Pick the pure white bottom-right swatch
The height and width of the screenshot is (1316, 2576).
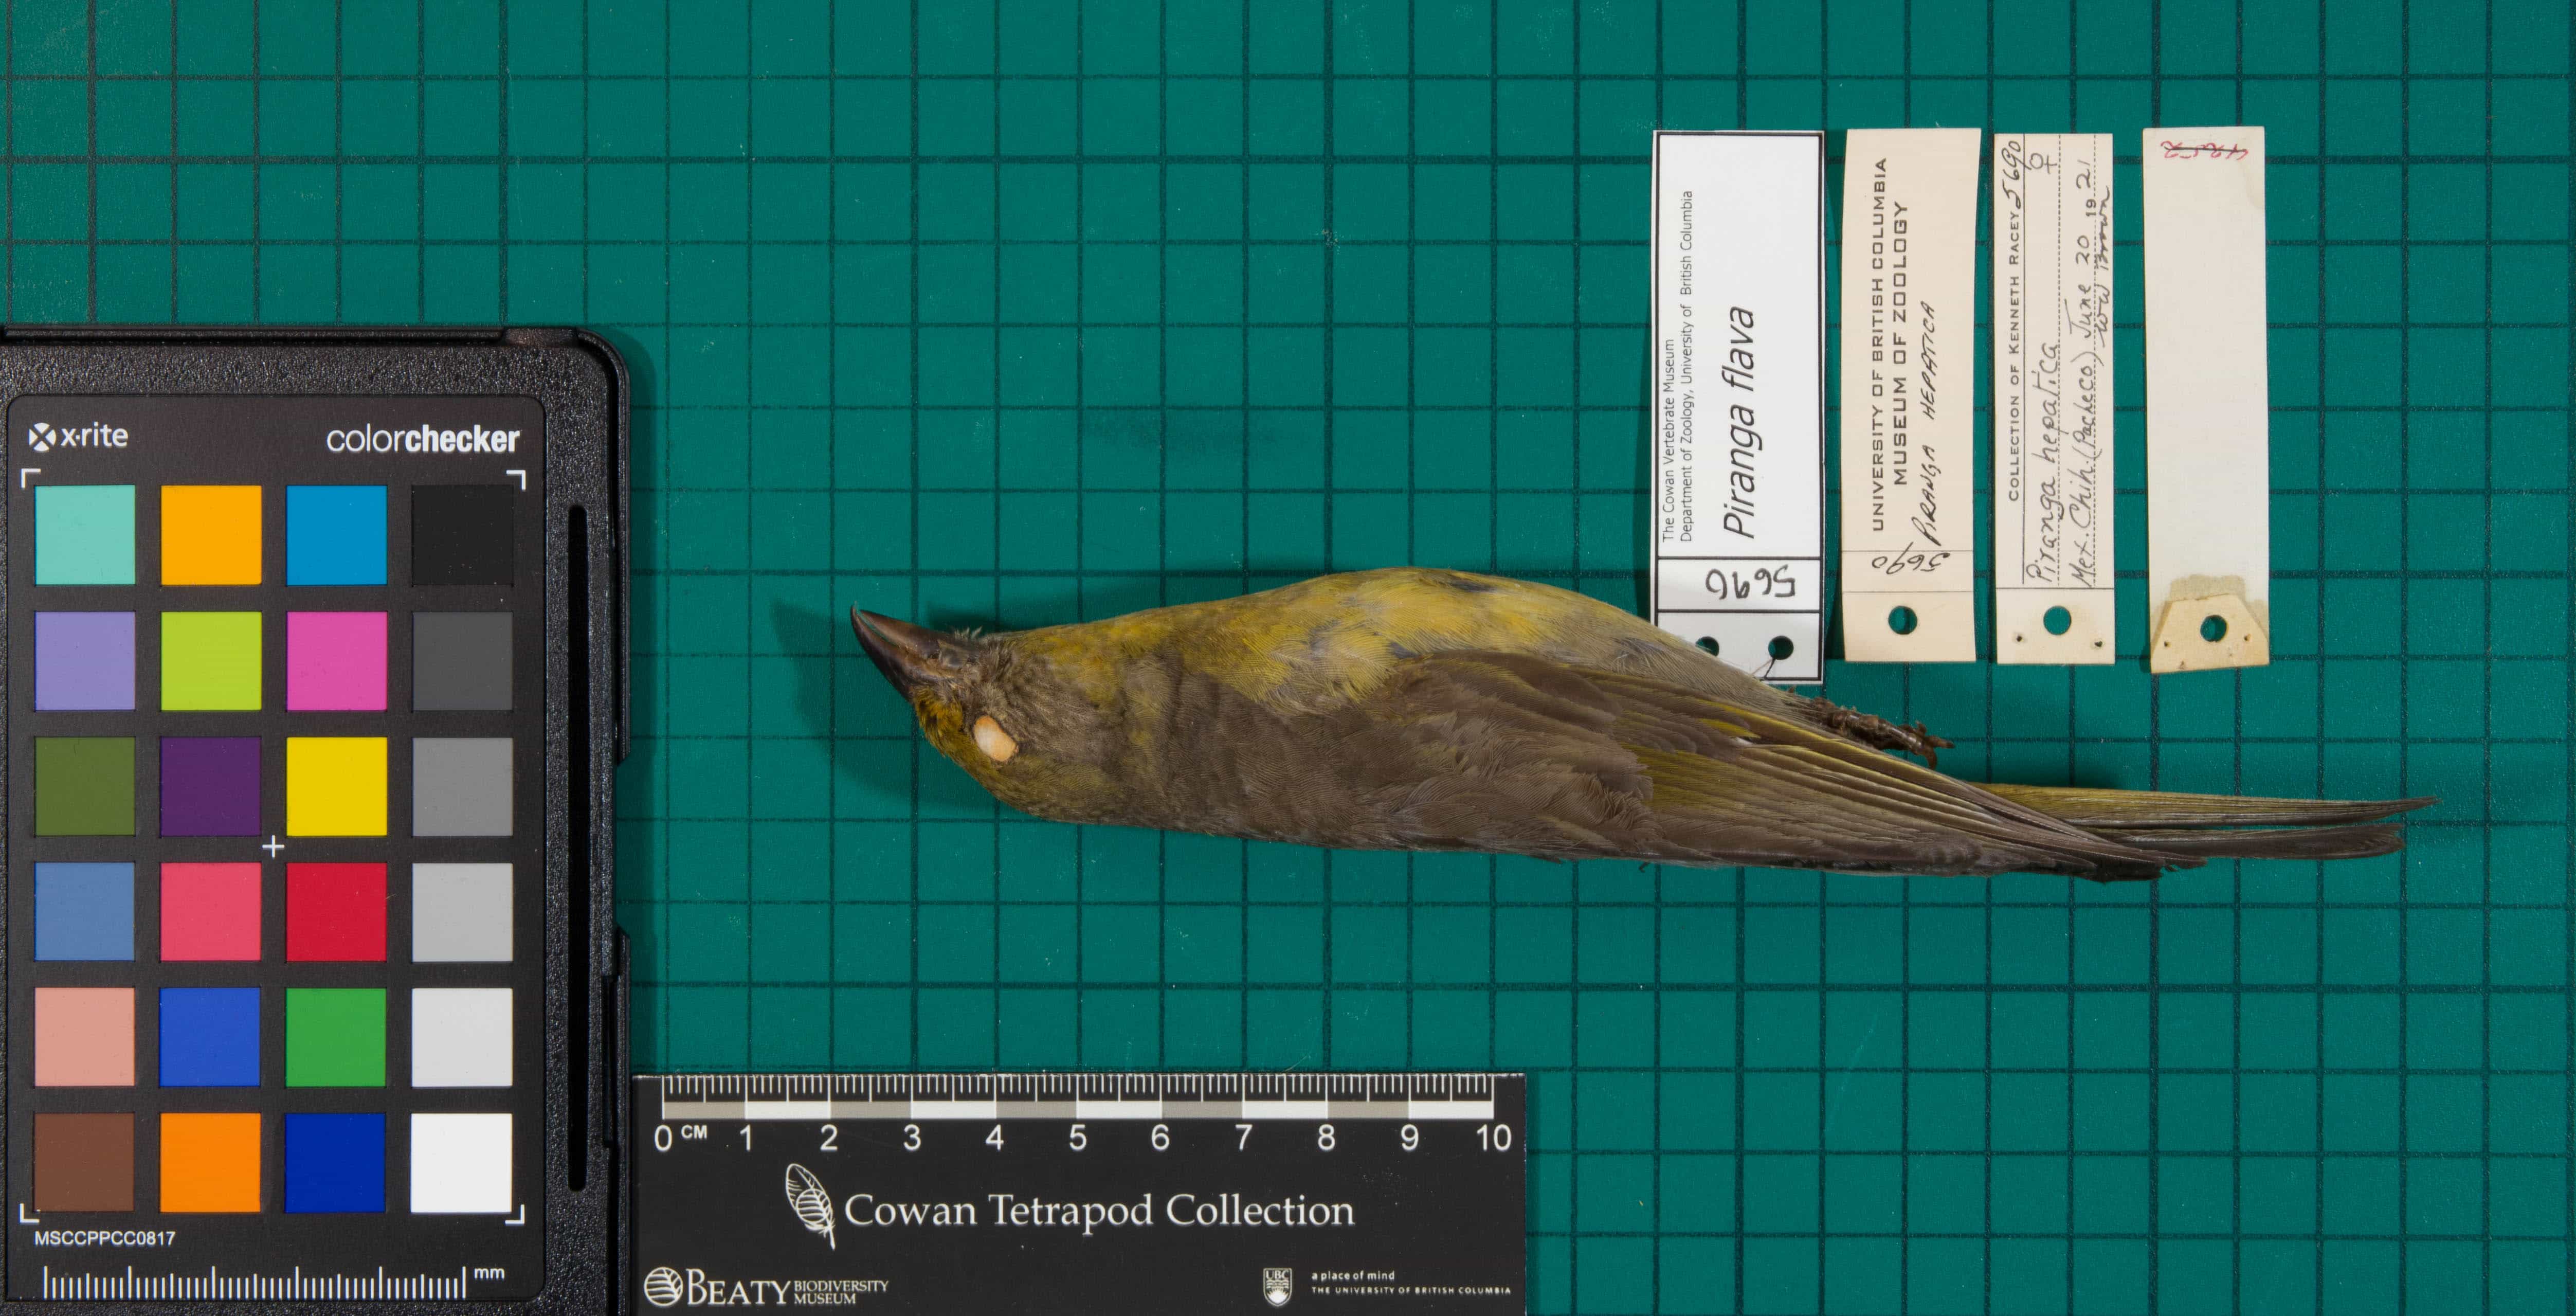click(x=461, y=1163)
